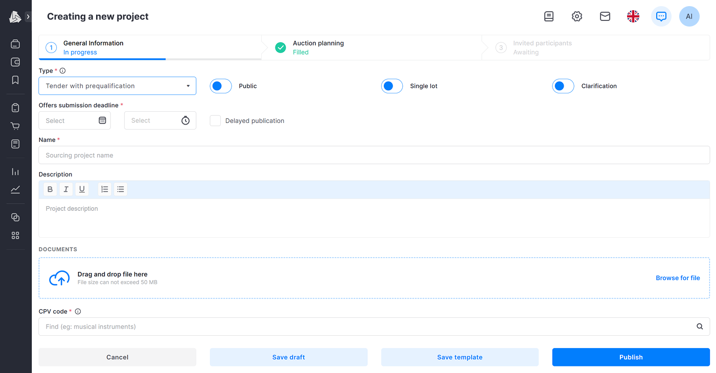This screenshot has width=716, height=373.
Task: Click the CPV code Find input field
Action: (x=374, y=327)
